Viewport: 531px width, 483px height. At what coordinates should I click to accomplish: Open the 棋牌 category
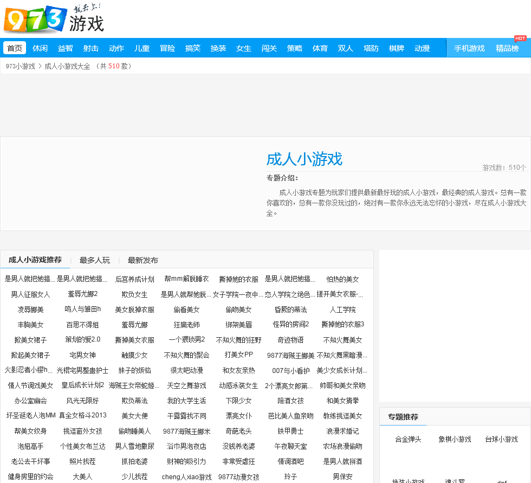coord(397,48)
